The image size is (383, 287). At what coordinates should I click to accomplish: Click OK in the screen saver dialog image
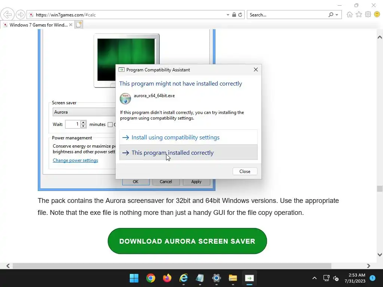[x=136, y=182]
